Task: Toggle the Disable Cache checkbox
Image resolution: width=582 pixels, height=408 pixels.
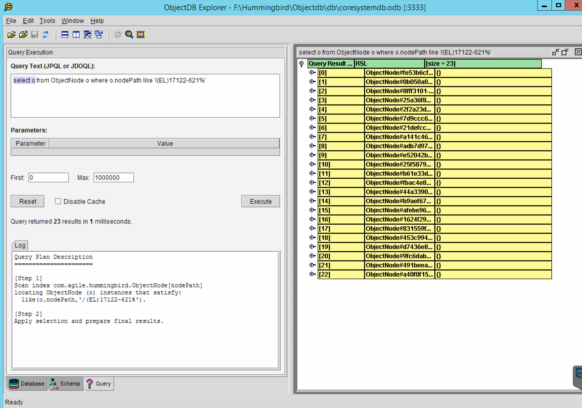Action: (58, 201)
